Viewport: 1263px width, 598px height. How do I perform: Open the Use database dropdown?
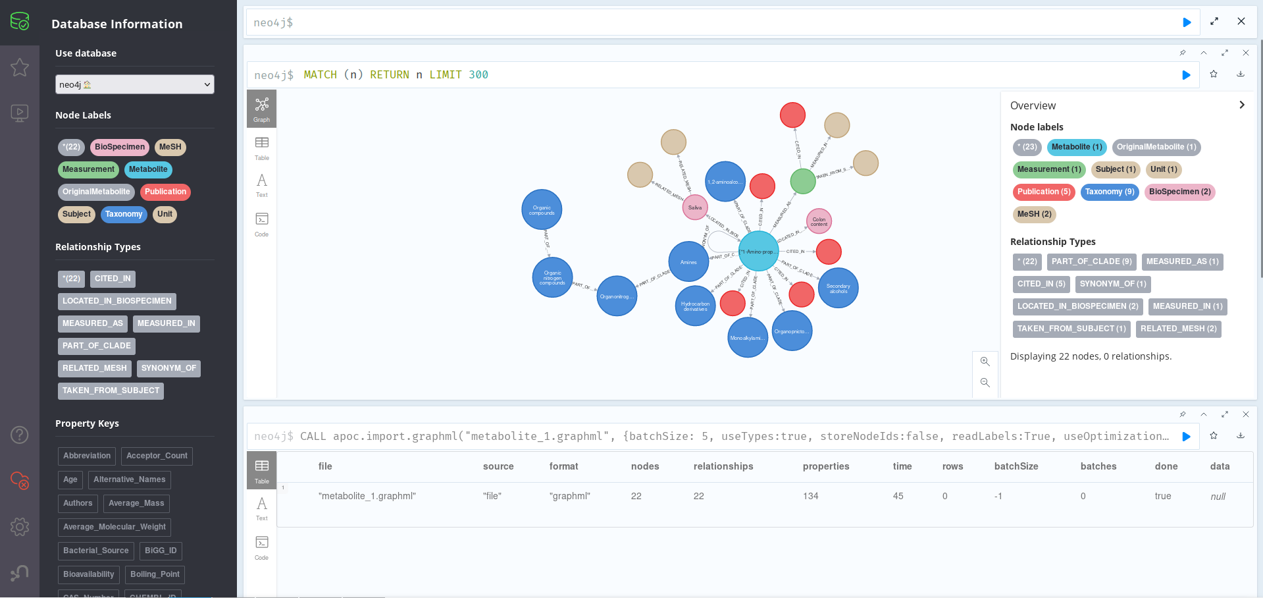[x=135, y=84]
